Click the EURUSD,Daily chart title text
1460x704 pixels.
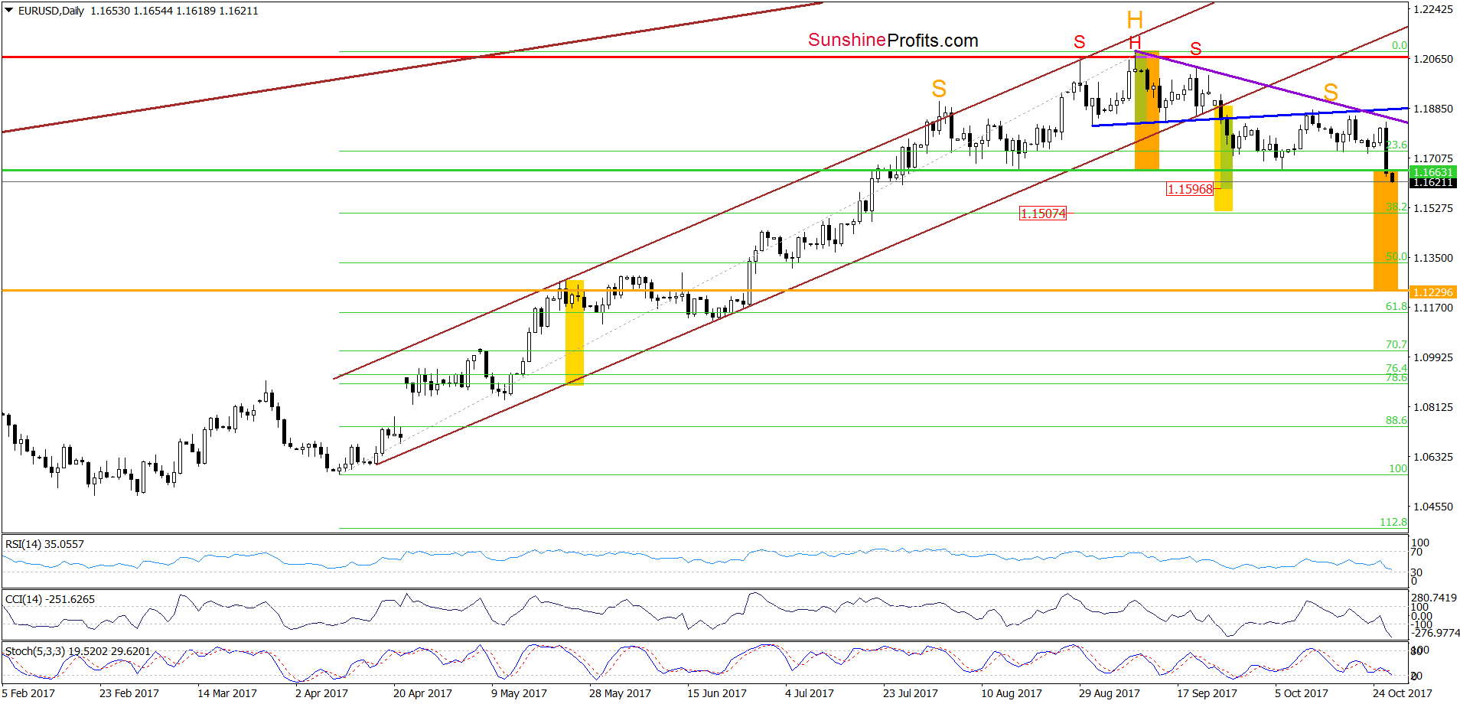pos(51,11)
